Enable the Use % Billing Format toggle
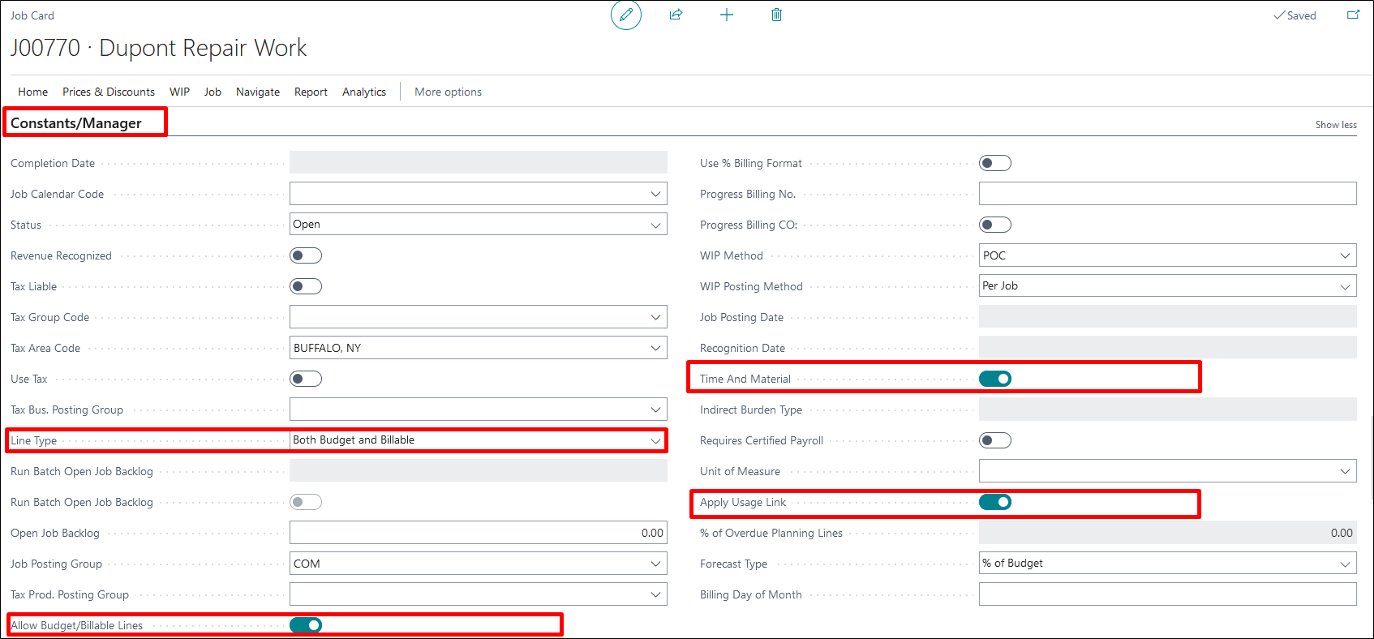The width and height of the screenshot is (1374, 639). pyautogui.click(x=995, y=163)
